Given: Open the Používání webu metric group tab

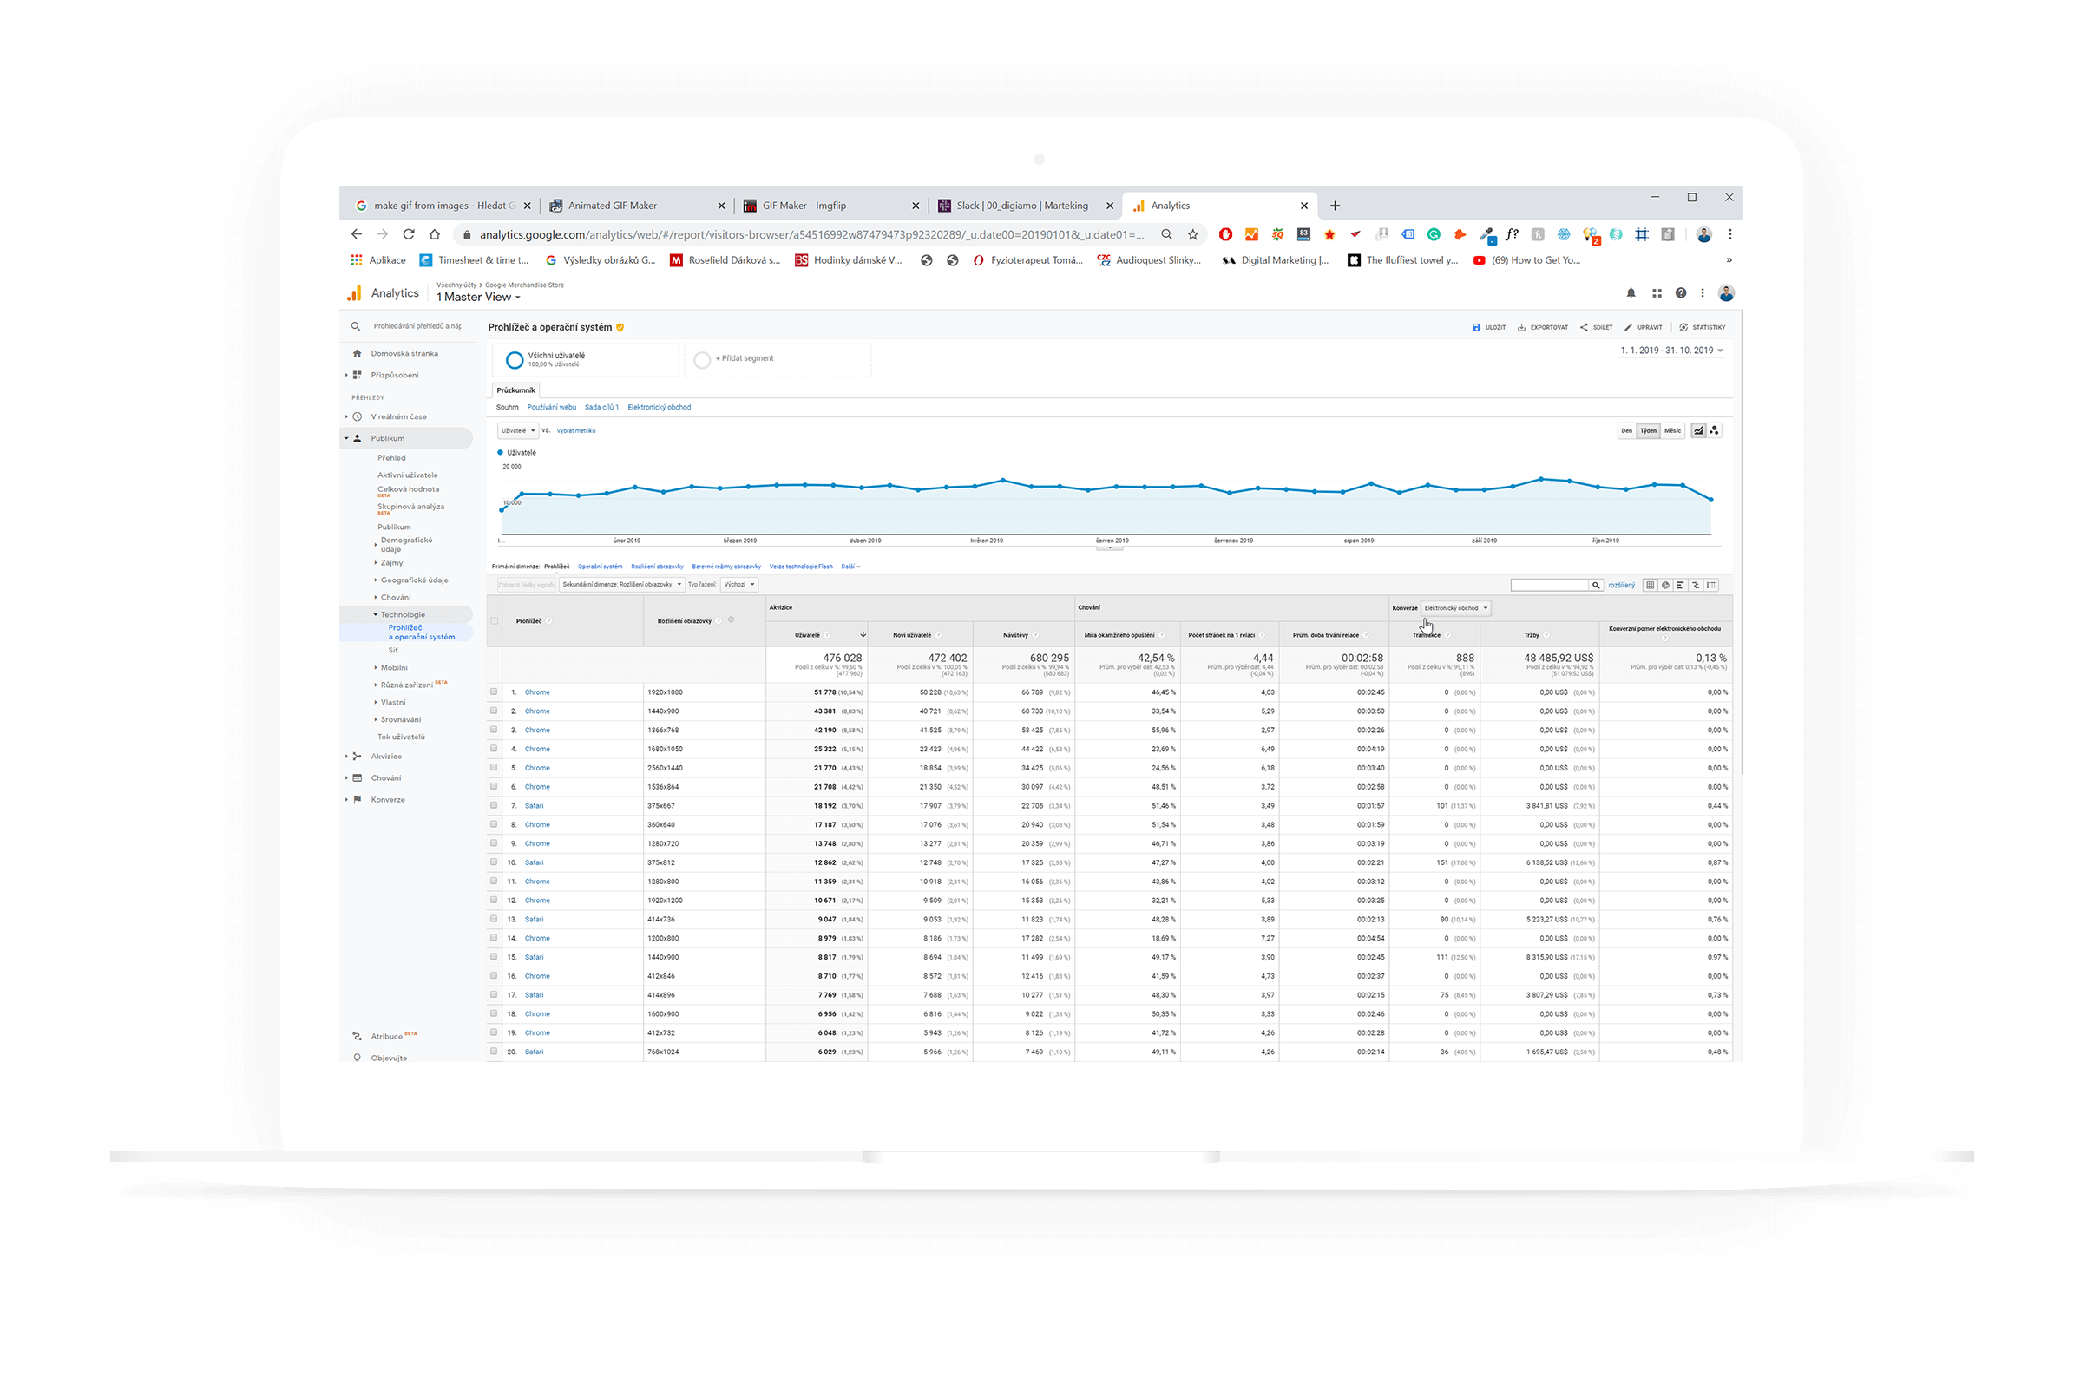Looking at the screenshot, I should click(551, 408).
